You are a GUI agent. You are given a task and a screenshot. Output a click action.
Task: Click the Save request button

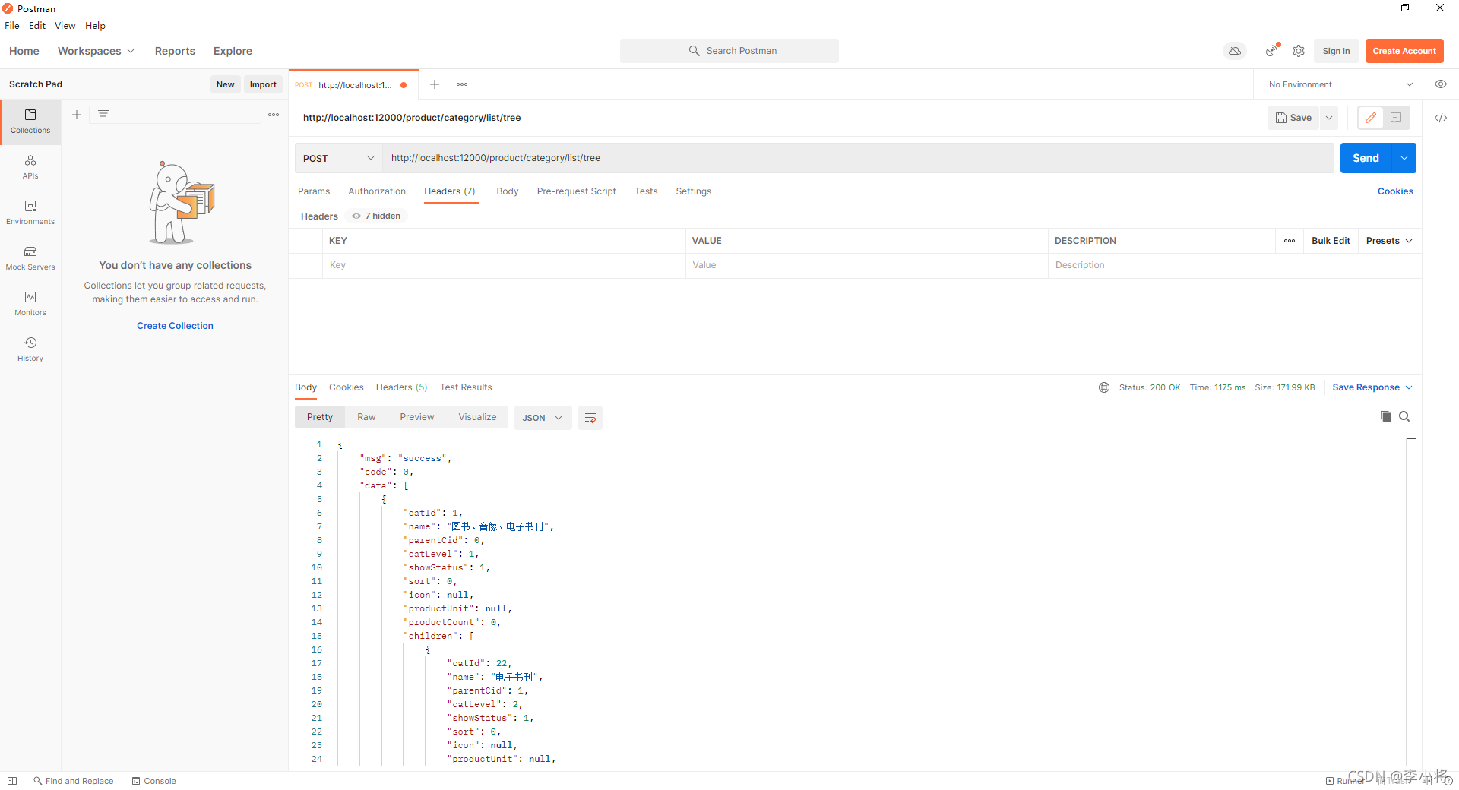[1293, 118]
